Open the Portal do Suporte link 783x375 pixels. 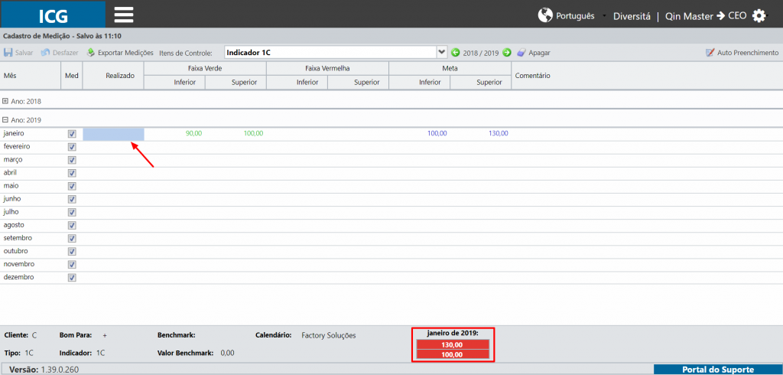coord(718,370)
